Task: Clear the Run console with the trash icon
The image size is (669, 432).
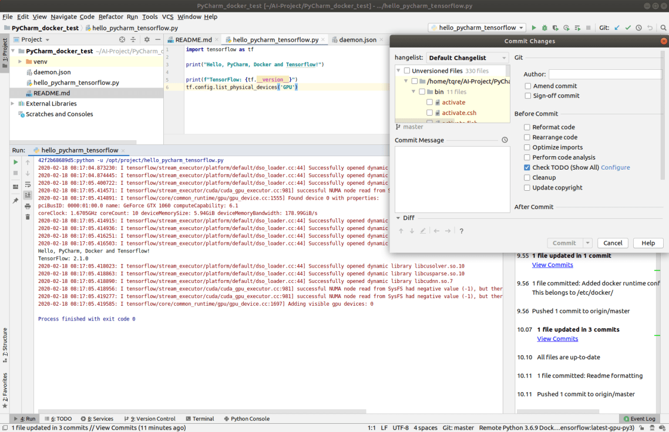Action: click(x=28, y=217)
